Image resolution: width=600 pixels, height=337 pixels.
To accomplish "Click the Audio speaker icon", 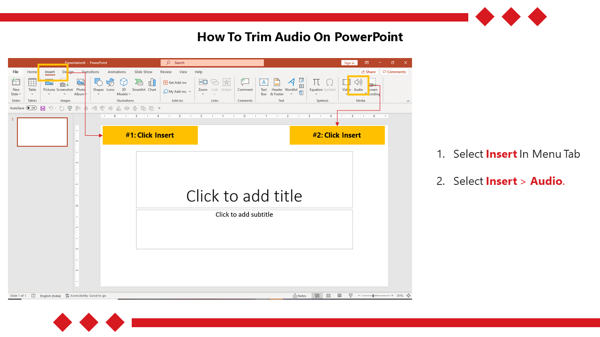I will [359, 82].
